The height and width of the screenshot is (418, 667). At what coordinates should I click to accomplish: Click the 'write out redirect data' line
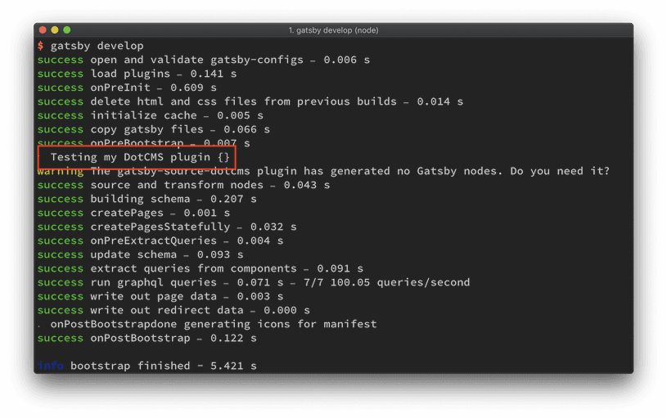tap(174, 310)
